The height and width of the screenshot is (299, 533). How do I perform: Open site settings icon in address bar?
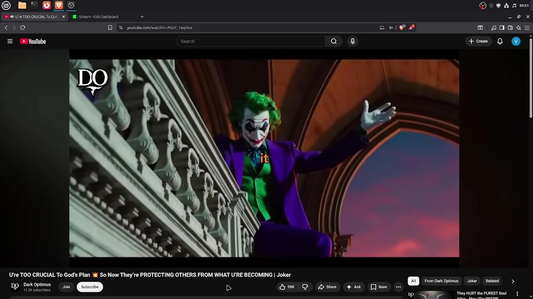[121, 27]
